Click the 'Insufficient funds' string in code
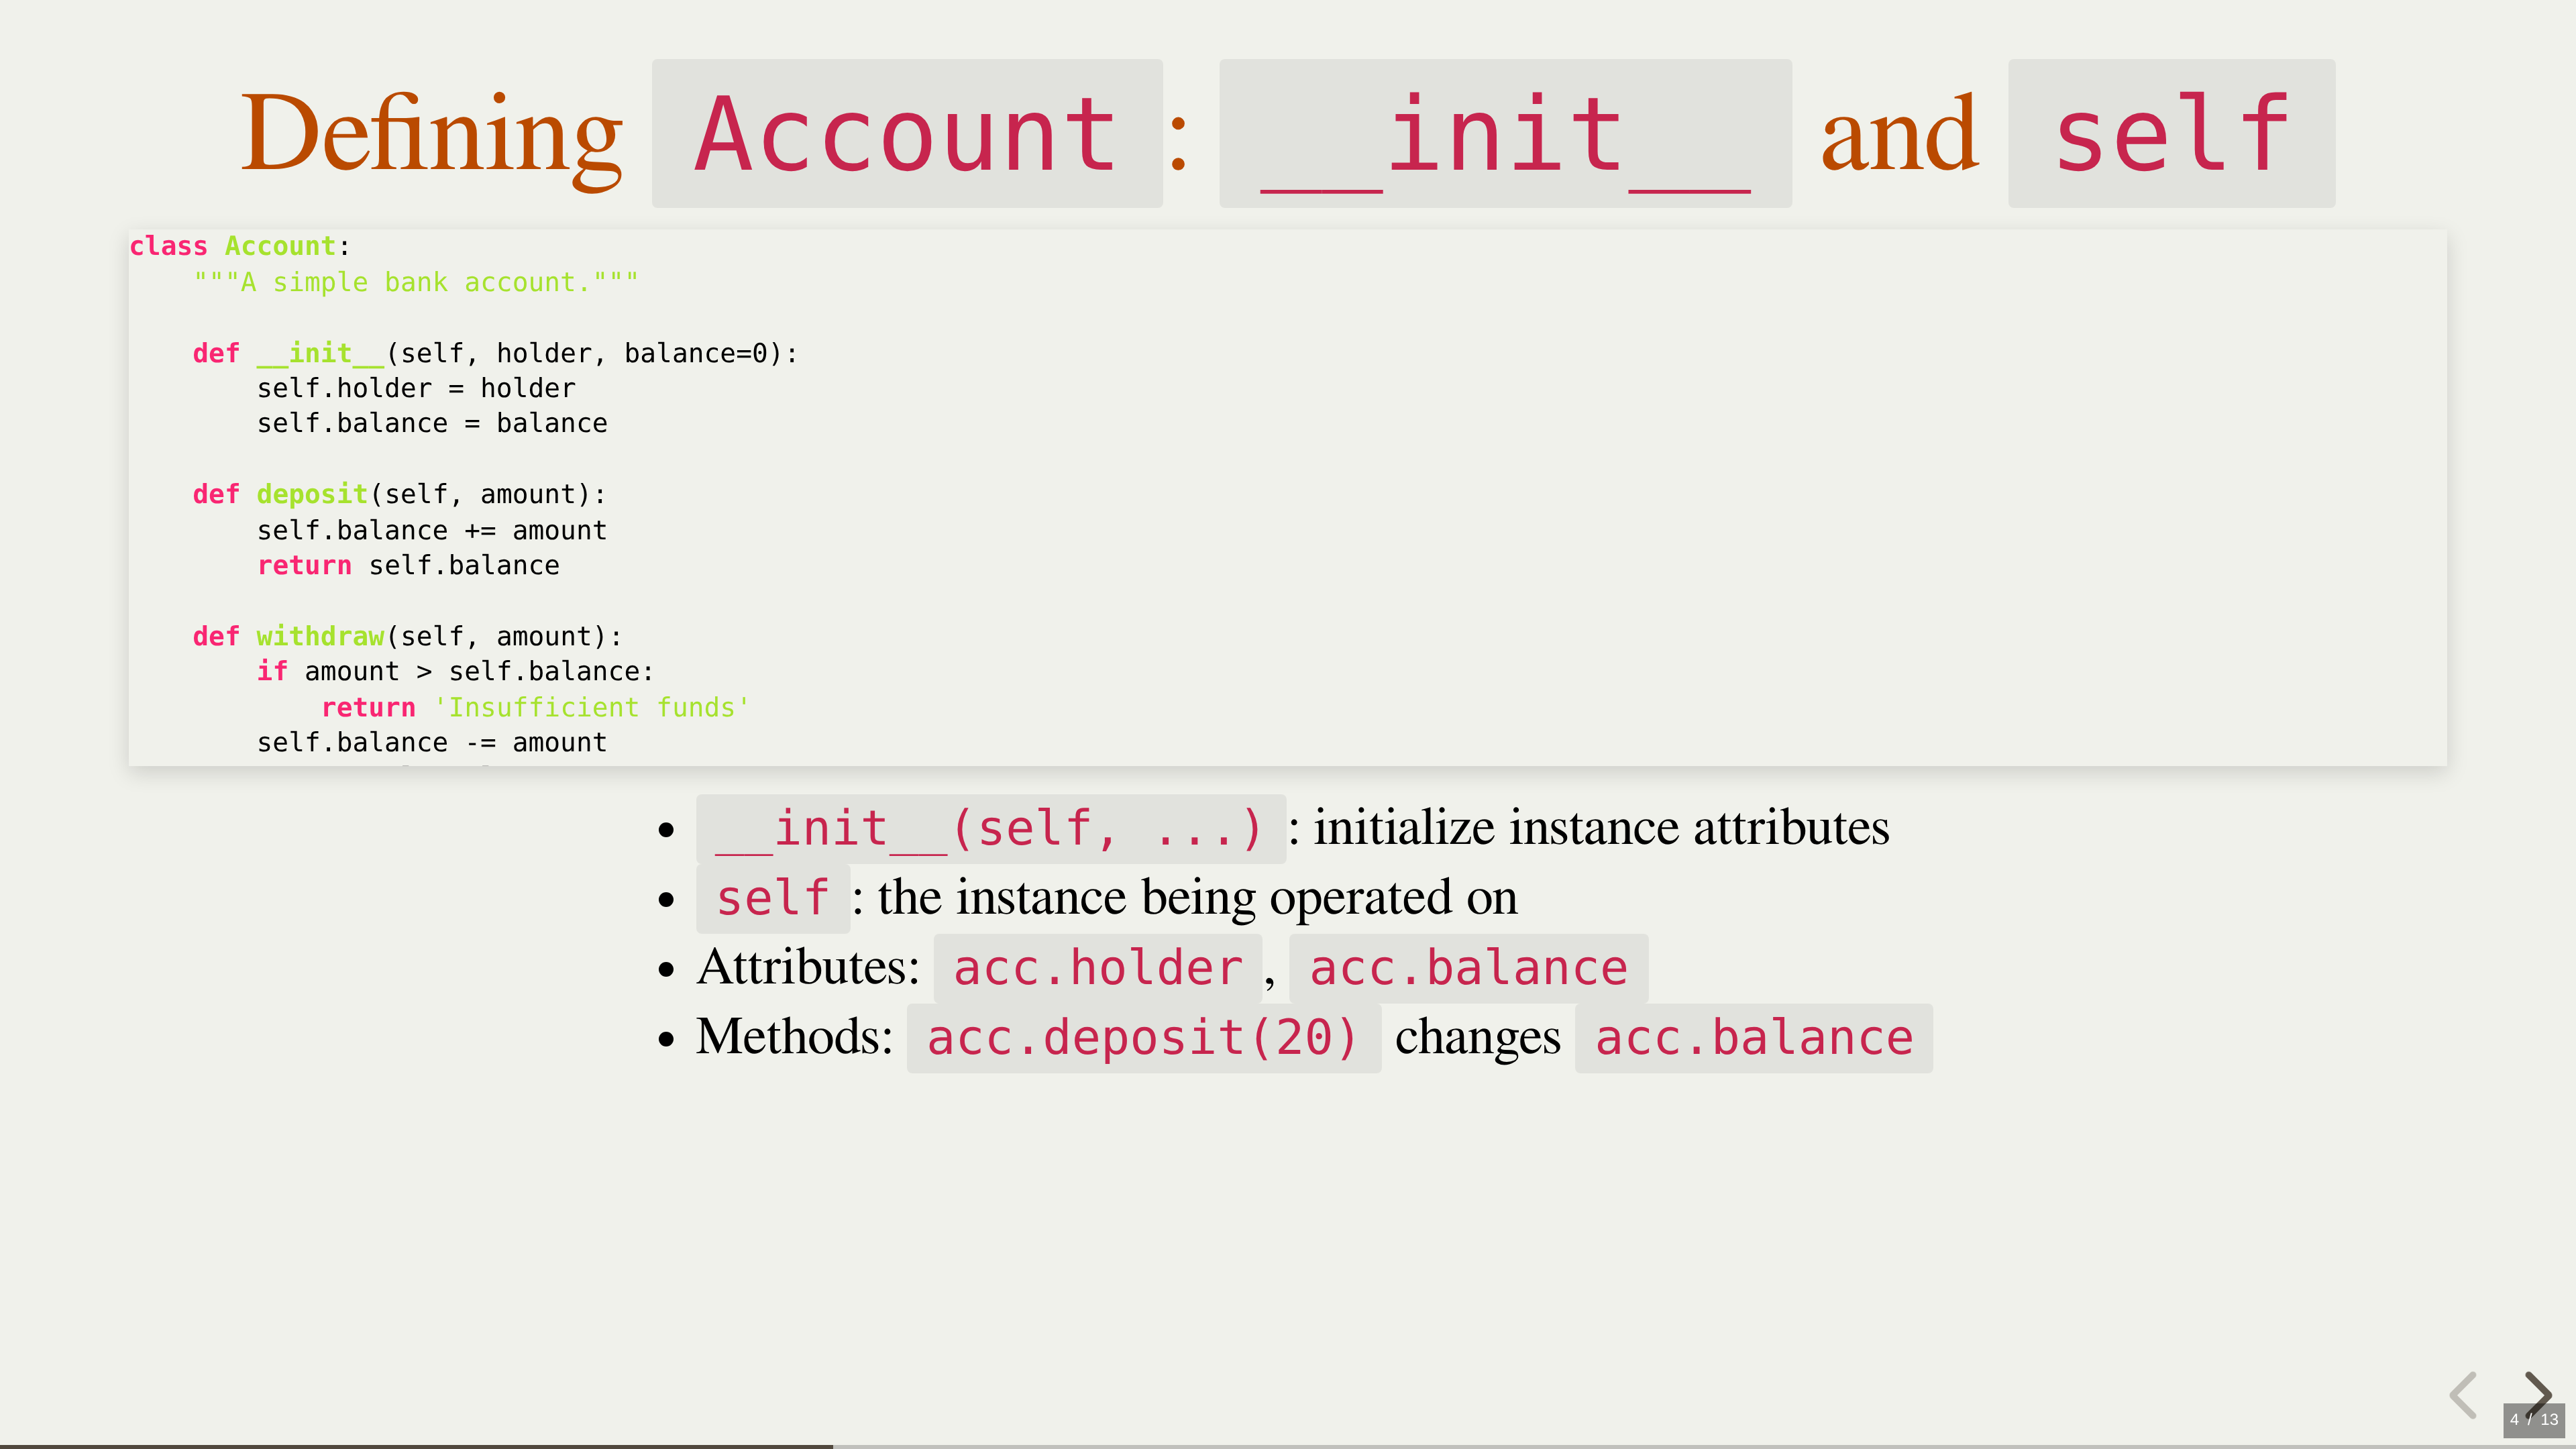Image resolution: width=2576 pixels, height=1449 pixels. coord(591,707)
